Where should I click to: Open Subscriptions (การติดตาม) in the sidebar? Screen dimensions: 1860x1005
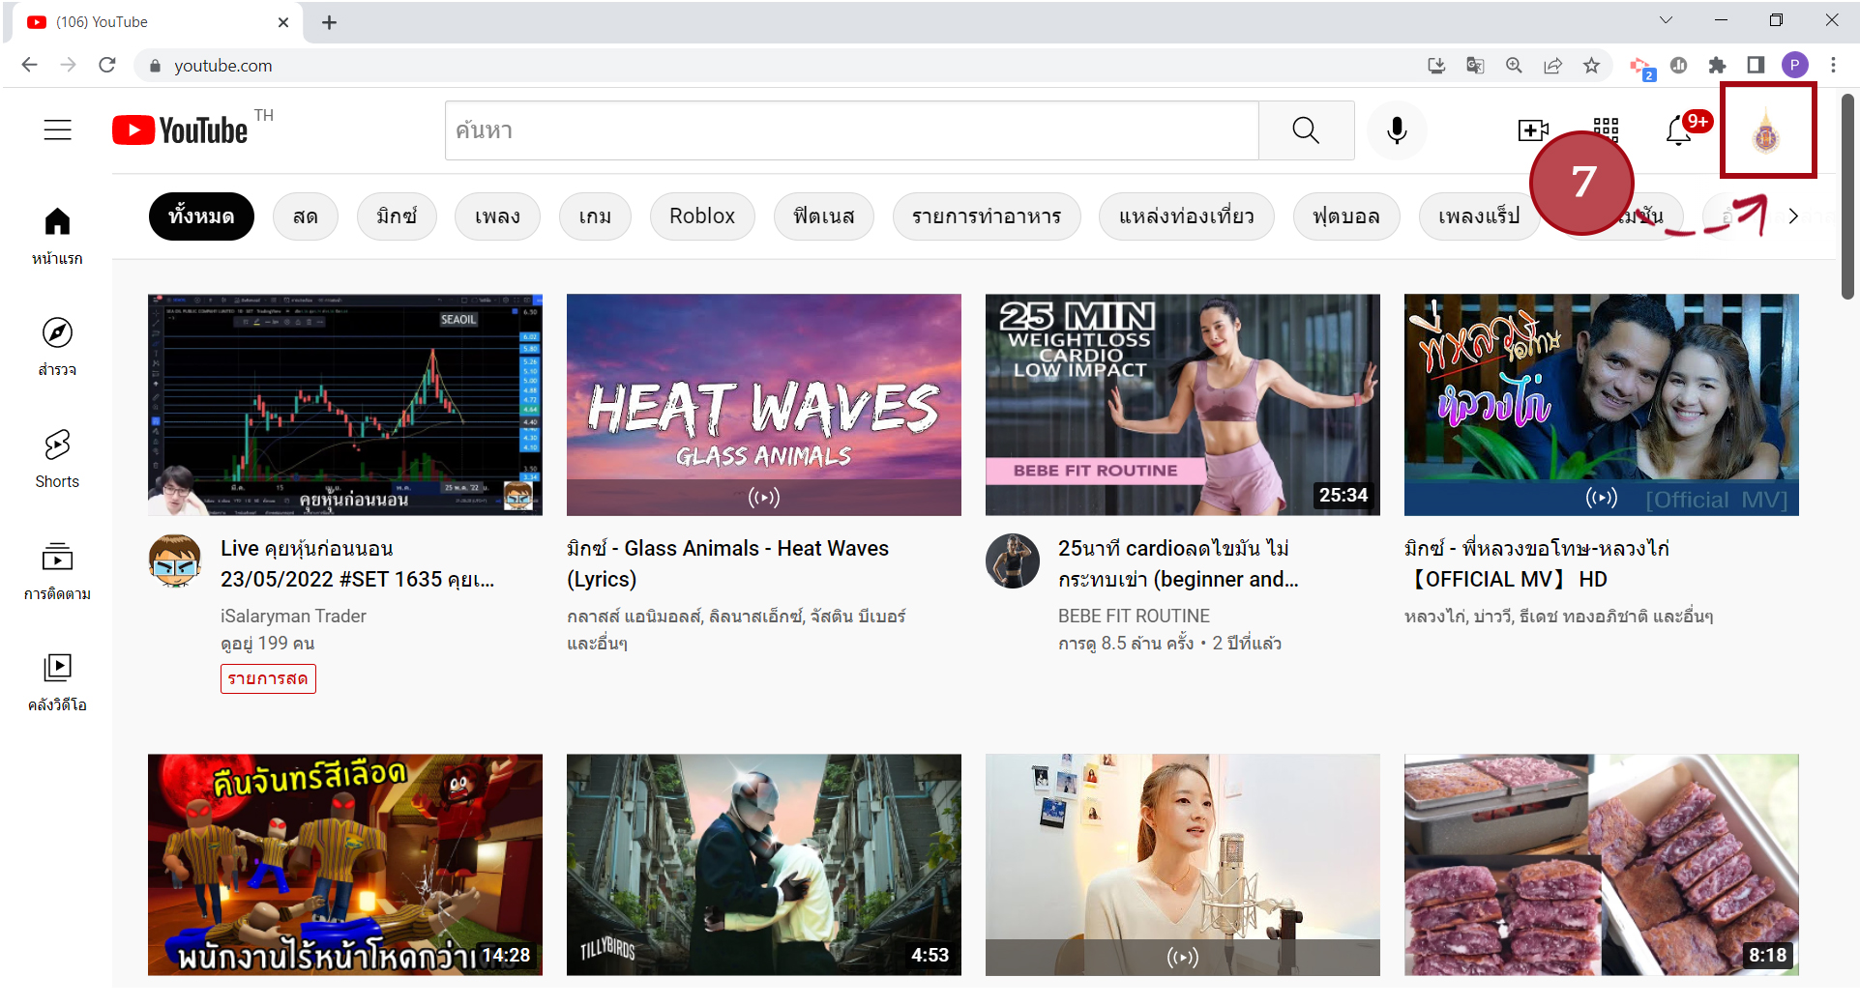point(57,571)
